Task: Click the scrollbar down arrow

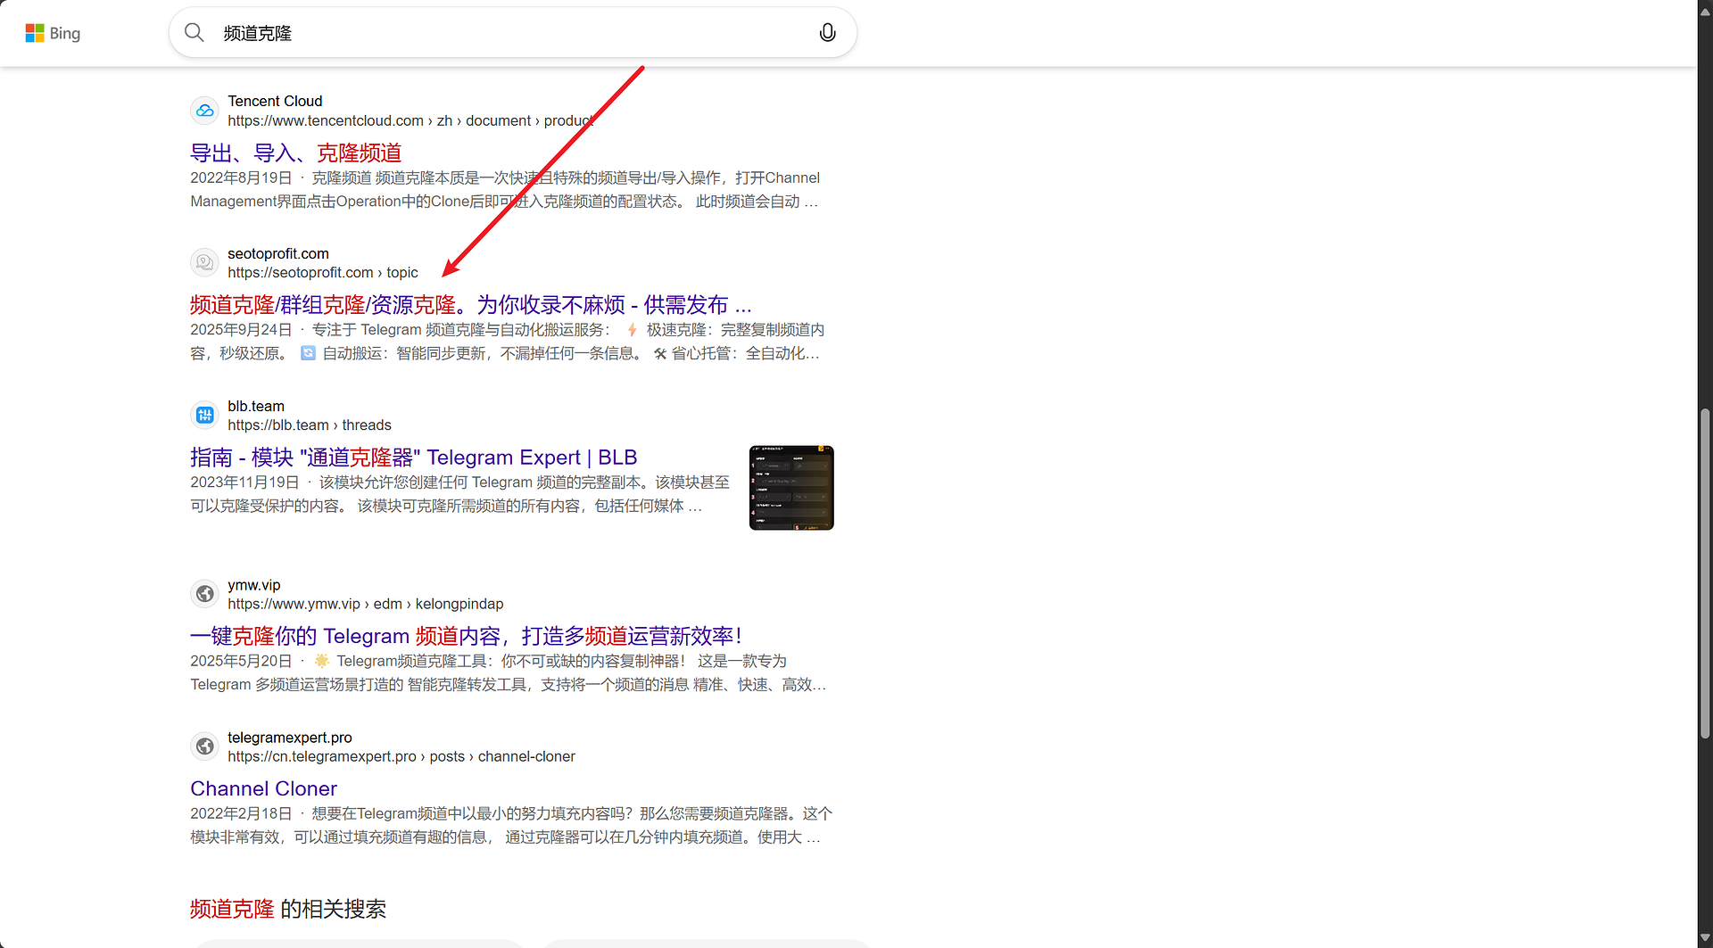Action: pyautogui.click(x=1704, y=937)
